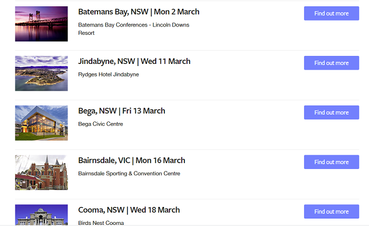The width and height of the screenshot is (369, 227).
Task: Select the Bega Civic Centre building photo
Action: pos(41,123)
